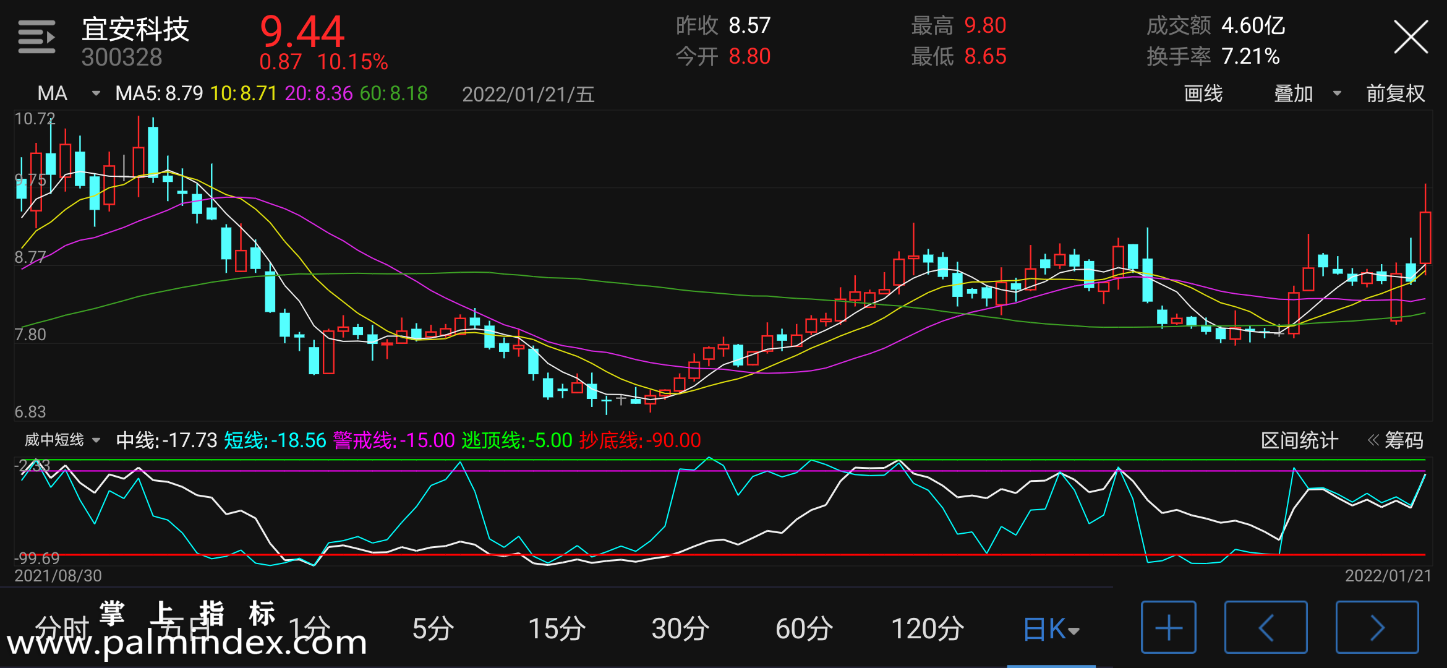Click the current price 9.44
This screenshot has height=668, width=1447.
pos(302,32)
